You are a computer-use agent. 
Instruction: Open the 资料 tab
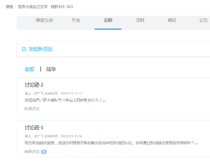(x=140, y=20)
